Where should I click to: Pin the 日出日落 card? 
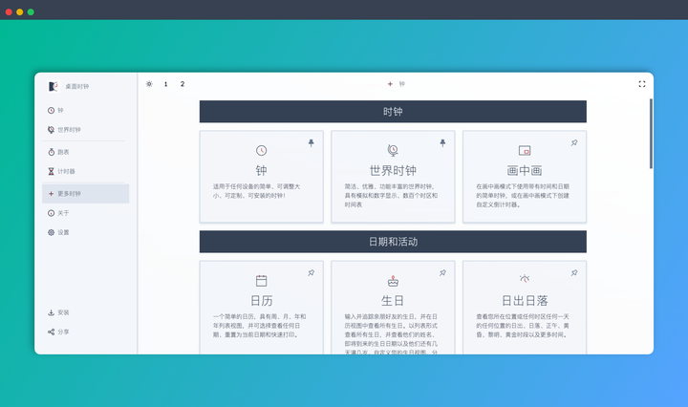click(574, 273)
